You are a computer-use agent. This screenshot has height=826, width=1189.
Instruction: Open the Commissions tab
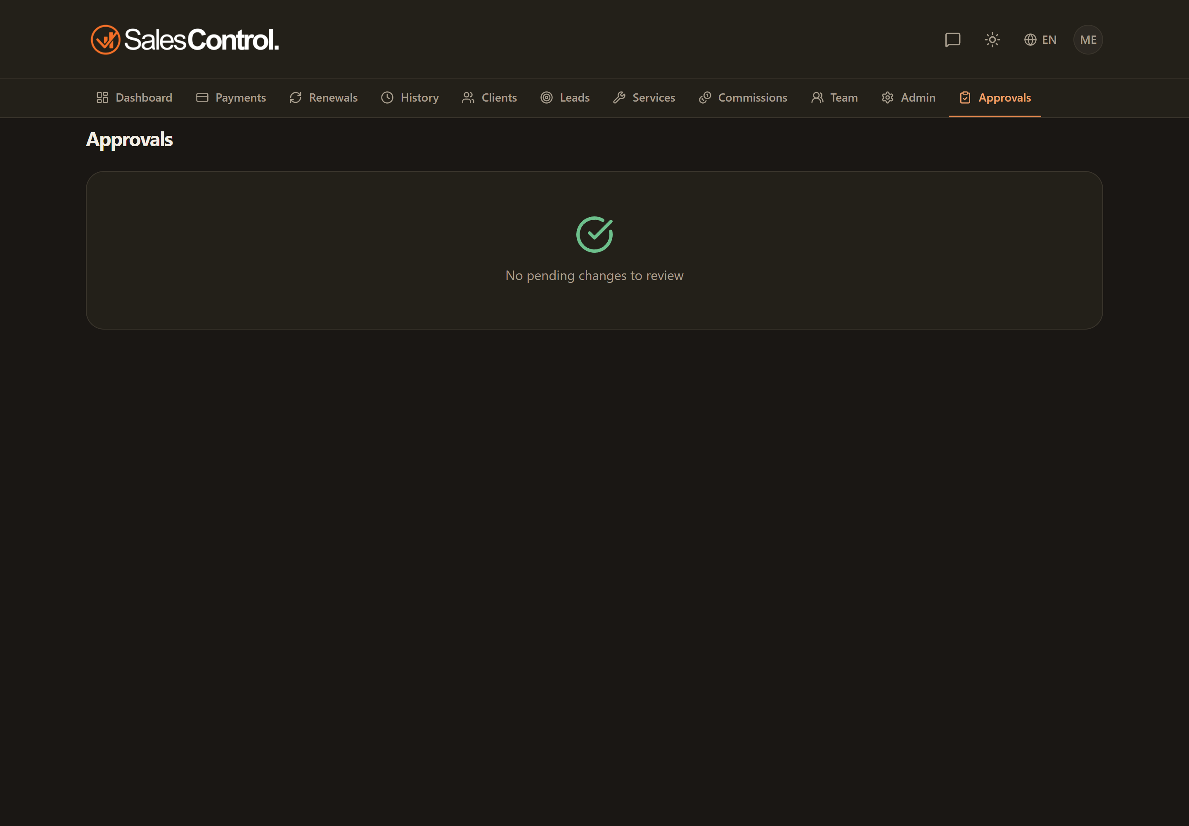point(743,98)
